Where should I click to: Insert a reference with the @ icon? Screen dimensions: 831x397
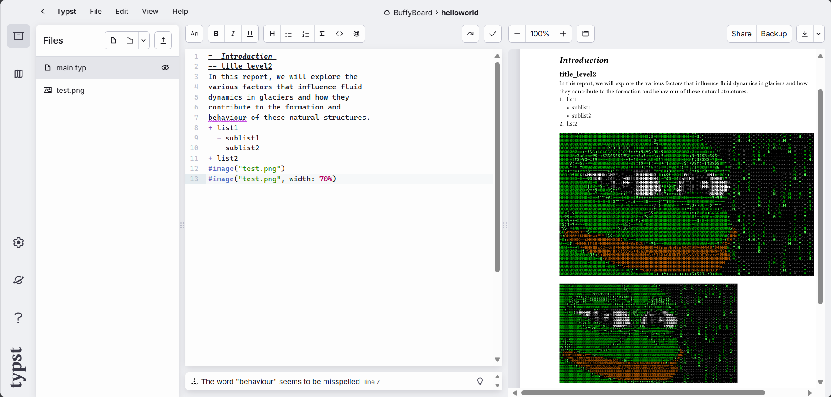click(x=356, y=34)
